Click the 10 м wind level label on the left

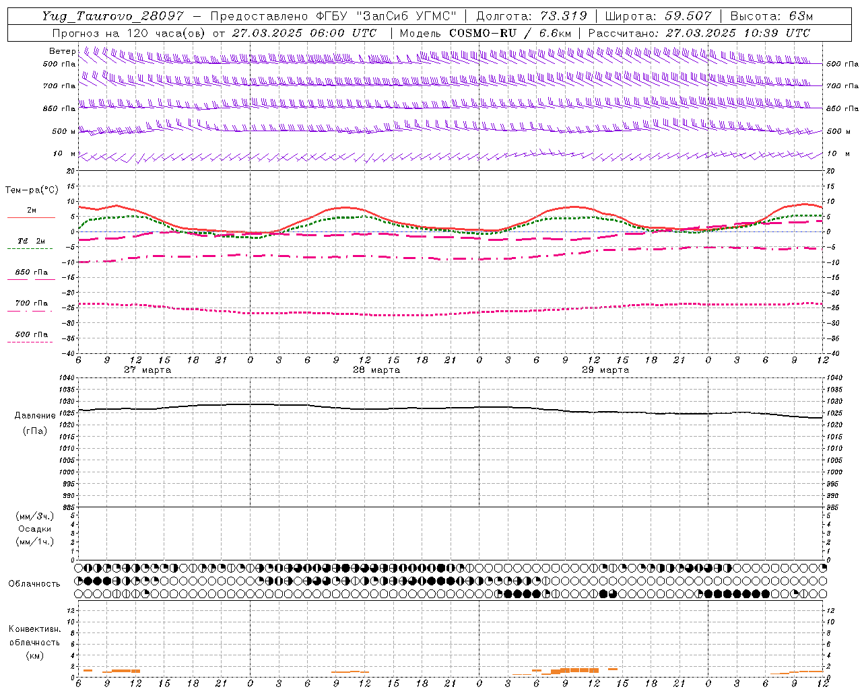pos(63,154)
